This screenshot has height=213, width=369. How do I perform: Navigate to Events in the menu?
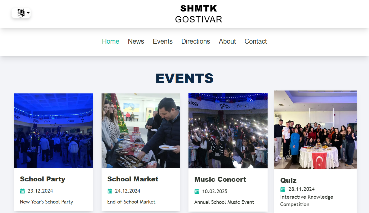(x=163, y=41)
